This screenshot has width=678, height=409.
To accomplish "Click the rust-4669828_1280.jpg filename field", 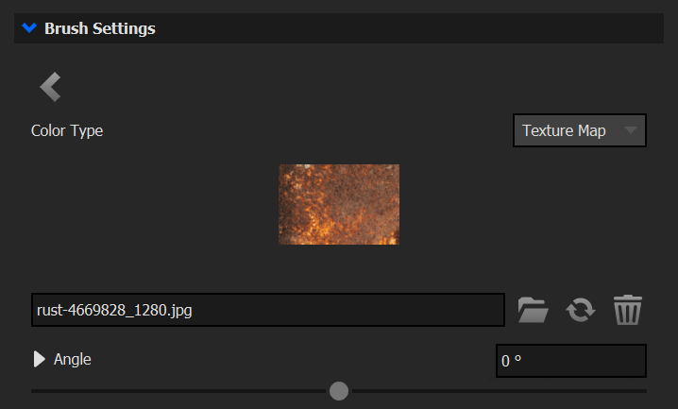I will point(267,310).
